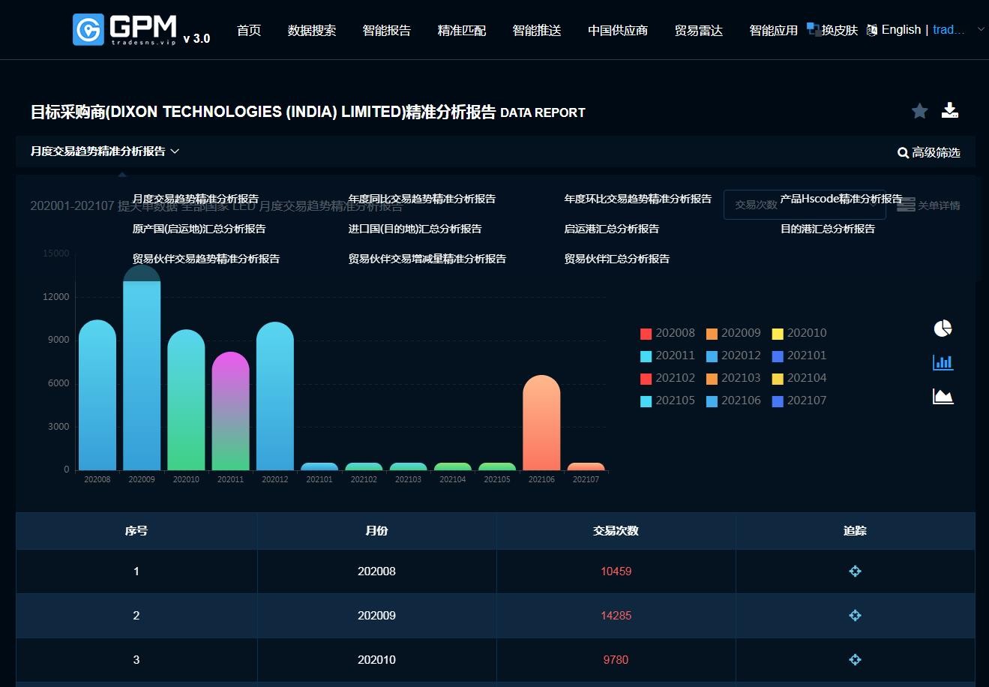Image resolution: width=989 pixels, height=687 pixels.
Task: Click the 月份 column header
Action: (376, 531)
